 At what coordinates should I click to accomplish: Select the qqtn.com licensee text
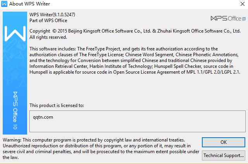coord(43,117)
